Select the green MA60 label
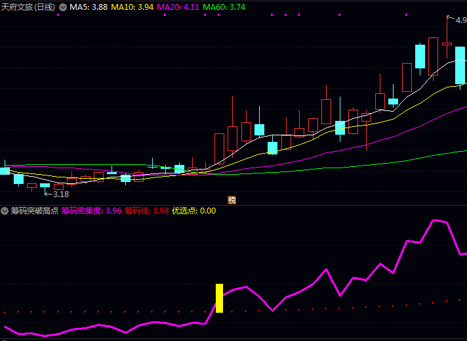The image size is (467, 341). pyautogui.click(x=224, y=7)
